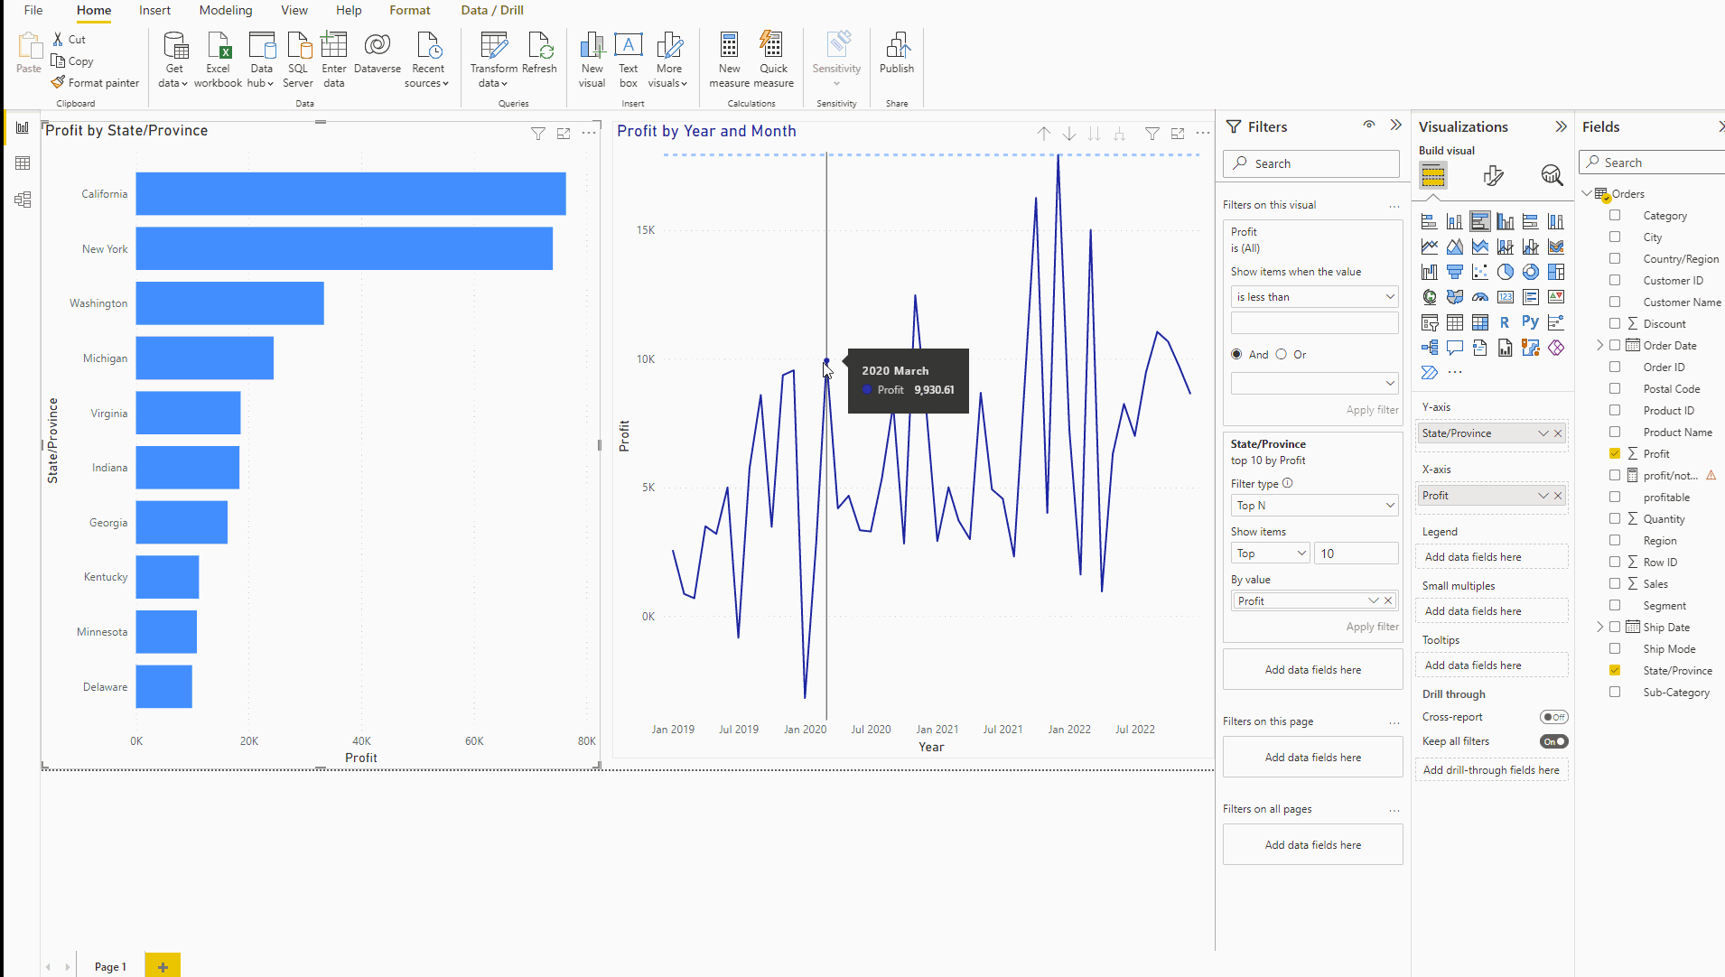Select the 'And' radio button

pos(1236,354)
